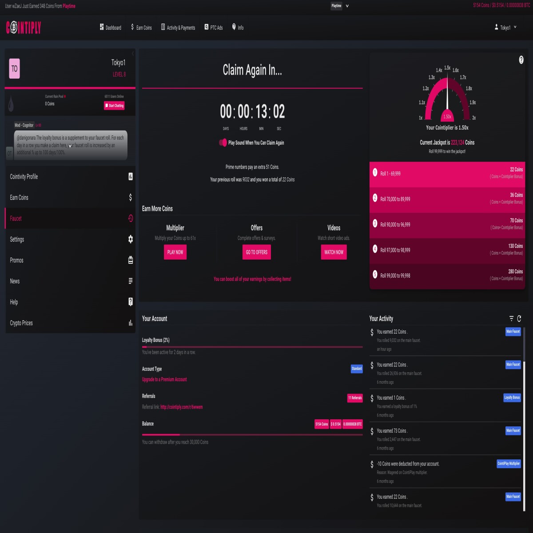This screenshot has height=533, width=533.
Task: Click the Loyalty Bonus activity tag
Action: tap(512, 398)
